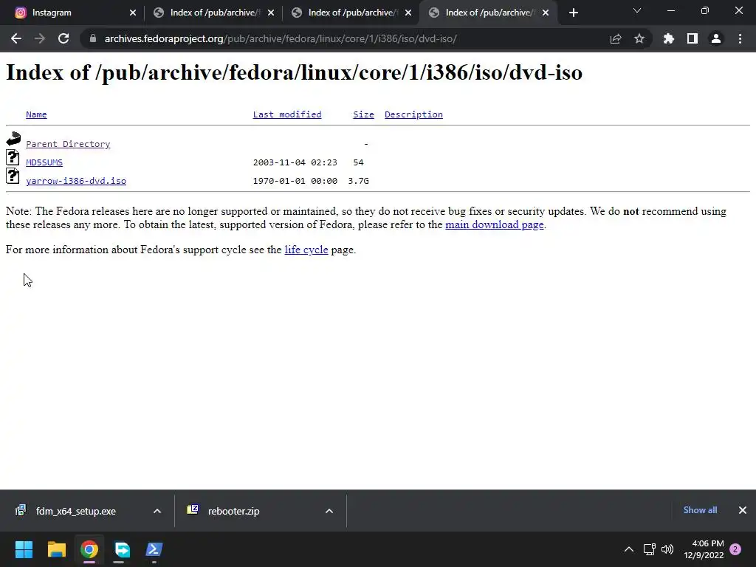
Task: Toggle the browser side panel icon
Action: 693,38
